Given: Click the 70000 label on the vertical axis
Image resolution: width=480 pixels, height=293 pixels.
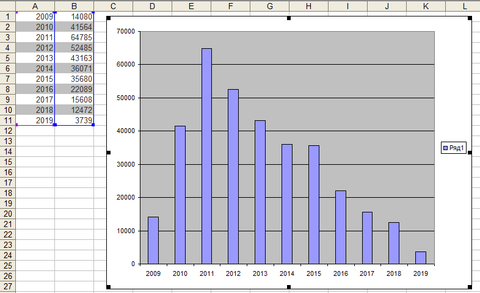Looking at the screenshot, I should 125,31.
